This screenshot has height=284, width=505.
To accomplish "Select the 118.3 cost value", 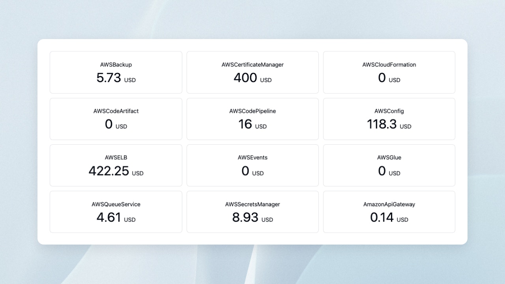I will click(x=382, y=124).
